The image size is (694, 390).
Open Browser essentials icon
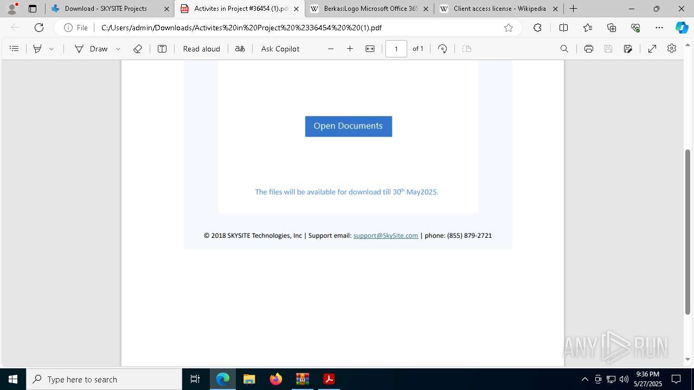point(635,28)
